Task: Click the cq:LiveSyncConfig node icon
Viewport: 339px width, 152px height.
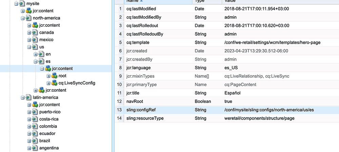Action: click(54, 83)
